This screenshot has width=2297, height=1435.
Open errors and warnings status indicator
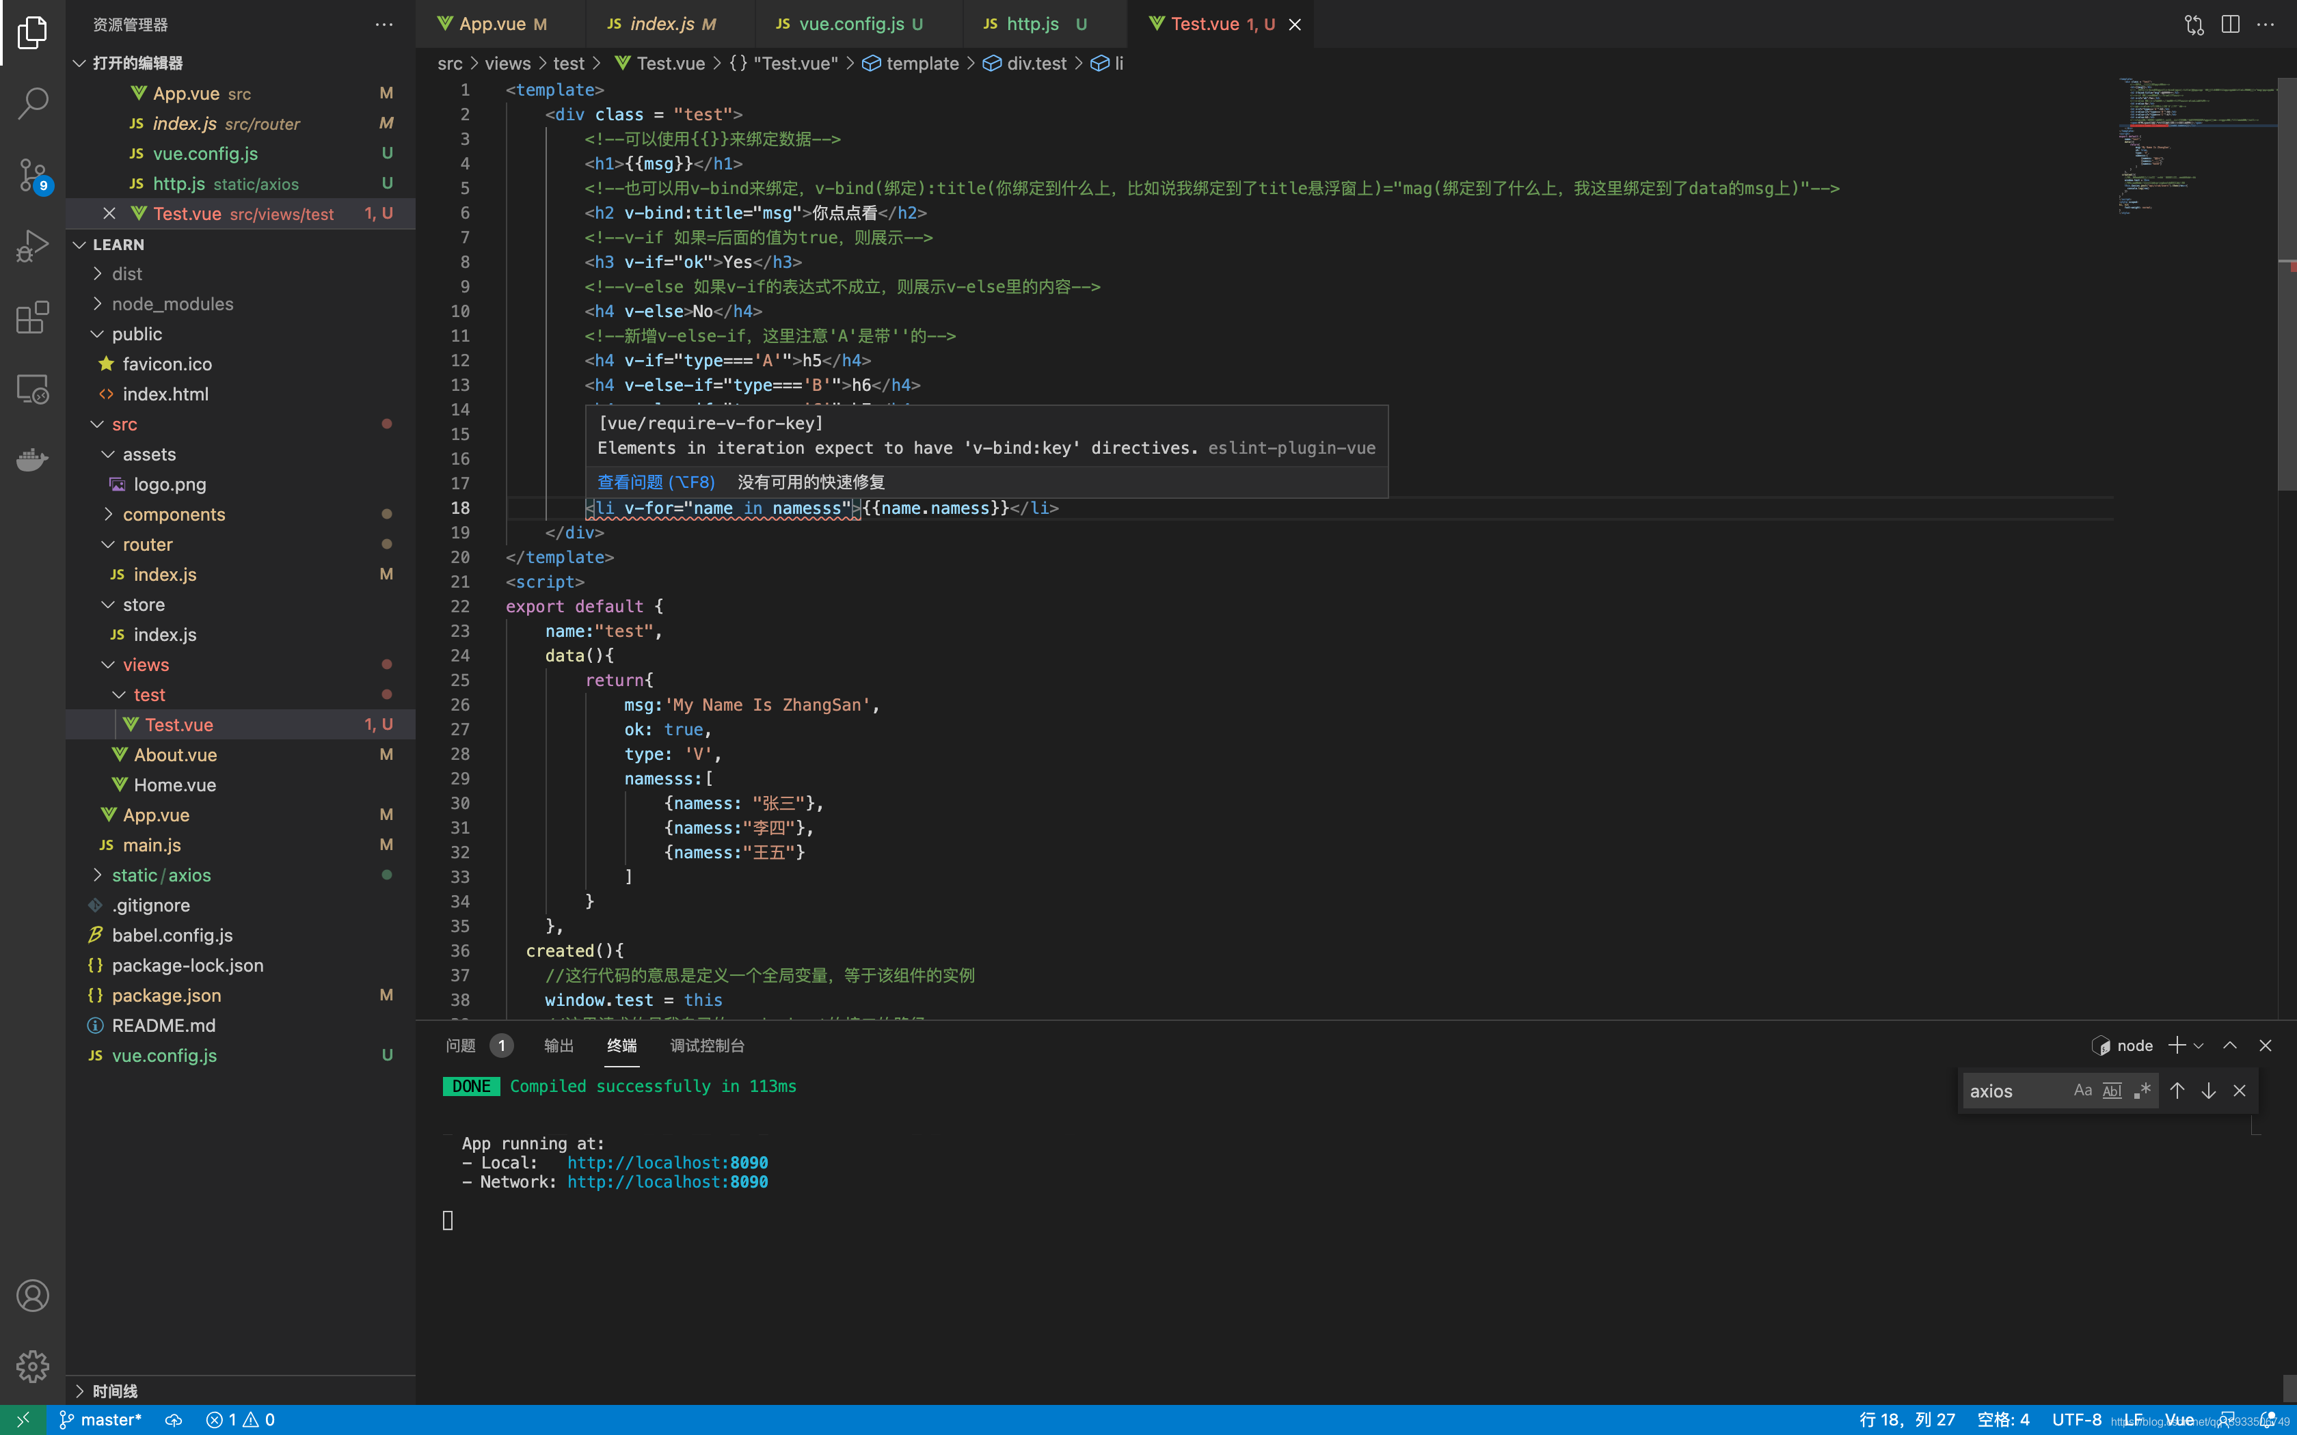240,1420
